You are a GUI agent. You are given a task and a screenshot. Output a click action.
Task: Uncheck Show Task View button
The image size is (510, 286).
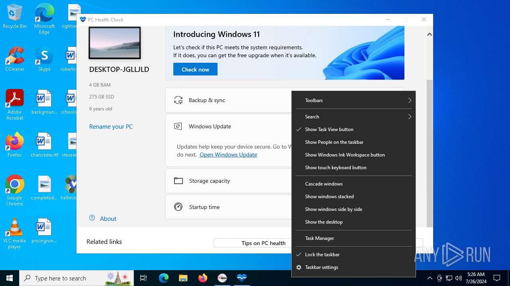tap(353, 129)
